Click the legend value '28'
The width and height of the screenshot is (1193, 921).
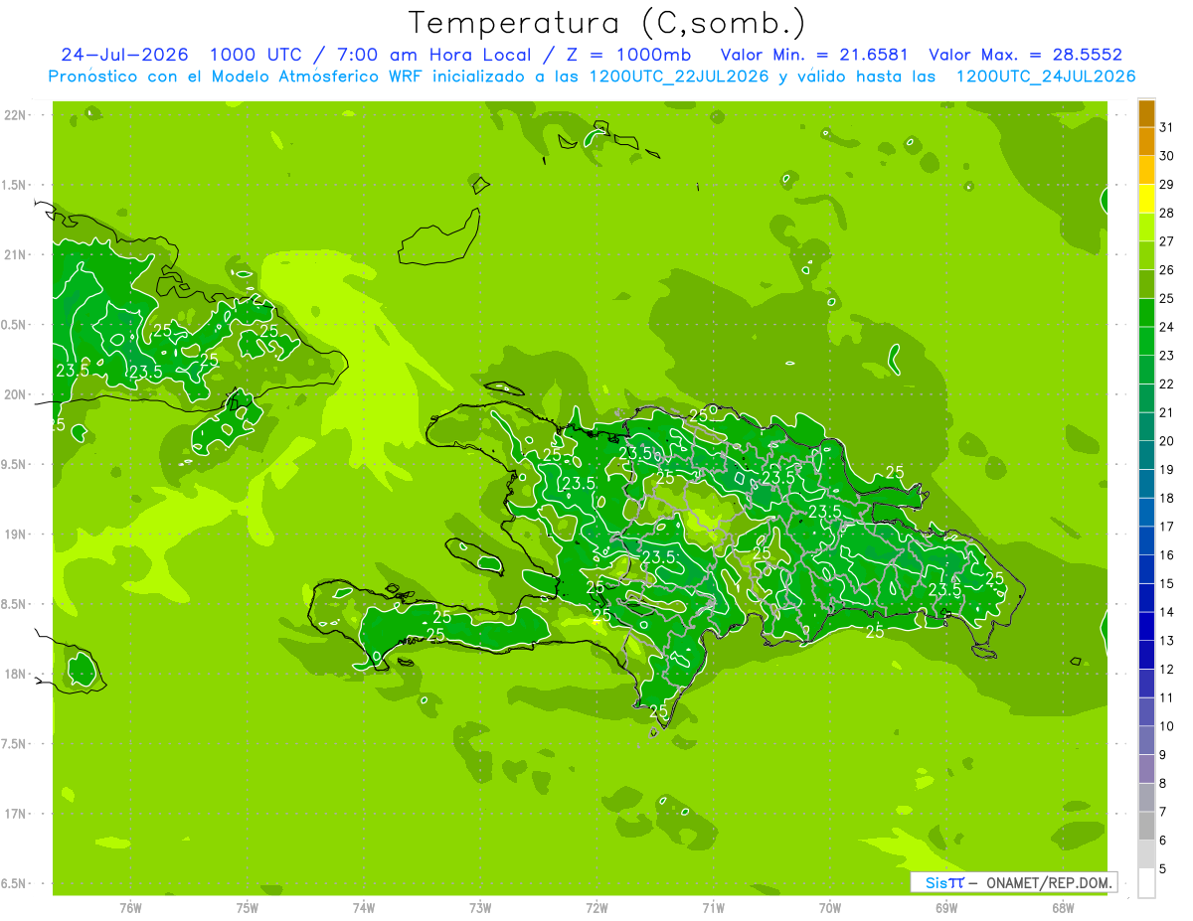(1166, 213)
